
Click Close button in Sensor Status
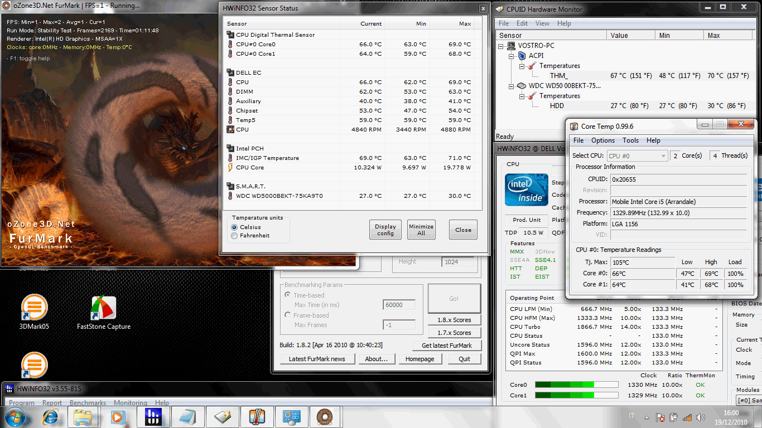[x=464, y=230]
